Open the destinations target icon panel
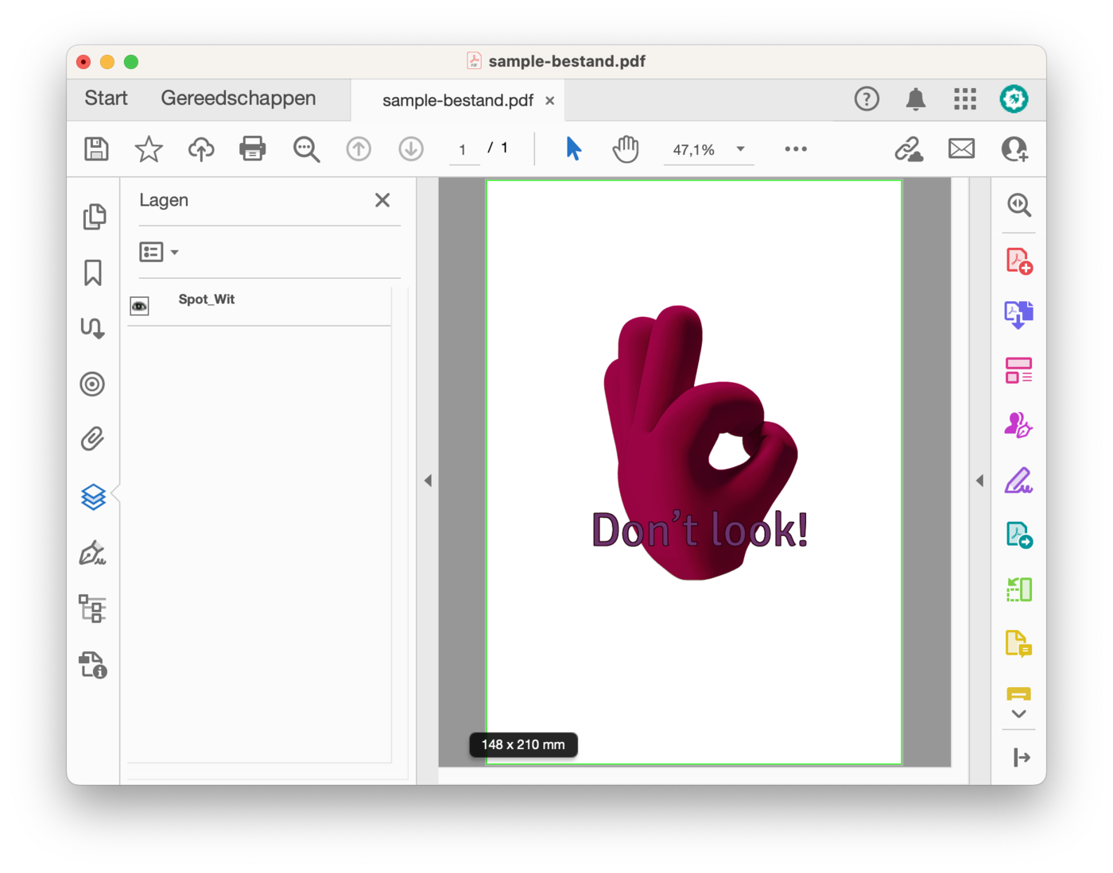Image resolution: width=1113 pixels, height=873 pixels. (x=92, y=384)
